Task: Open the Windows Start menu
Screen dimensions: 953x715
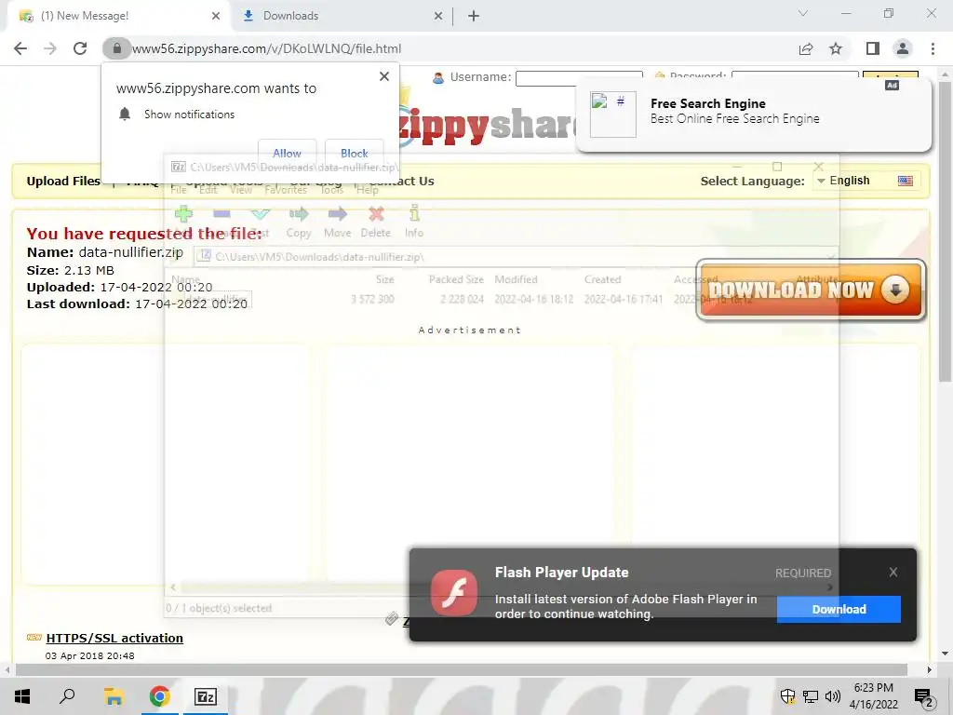Action: tap(22, 696)
